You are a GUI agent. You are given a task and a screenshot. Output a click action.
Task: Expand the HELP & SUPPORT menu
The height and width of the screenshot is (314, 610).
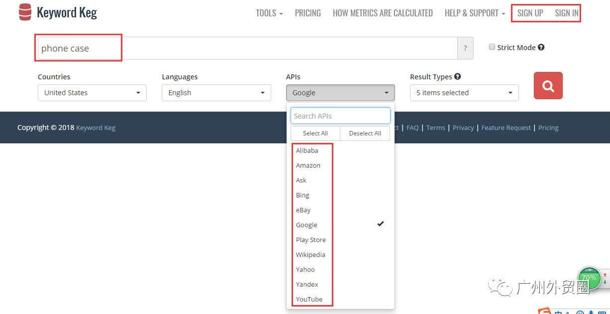tap(475, 13)
